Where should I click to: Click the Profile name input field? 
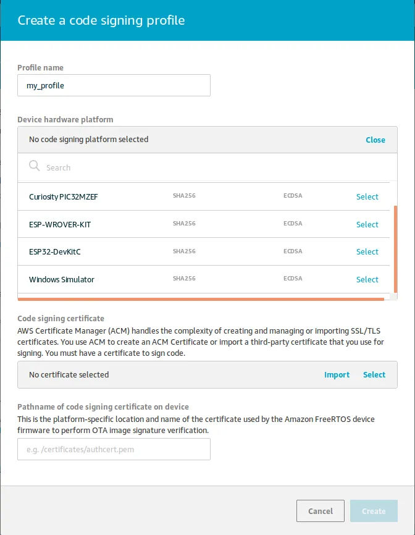point(114,86)
